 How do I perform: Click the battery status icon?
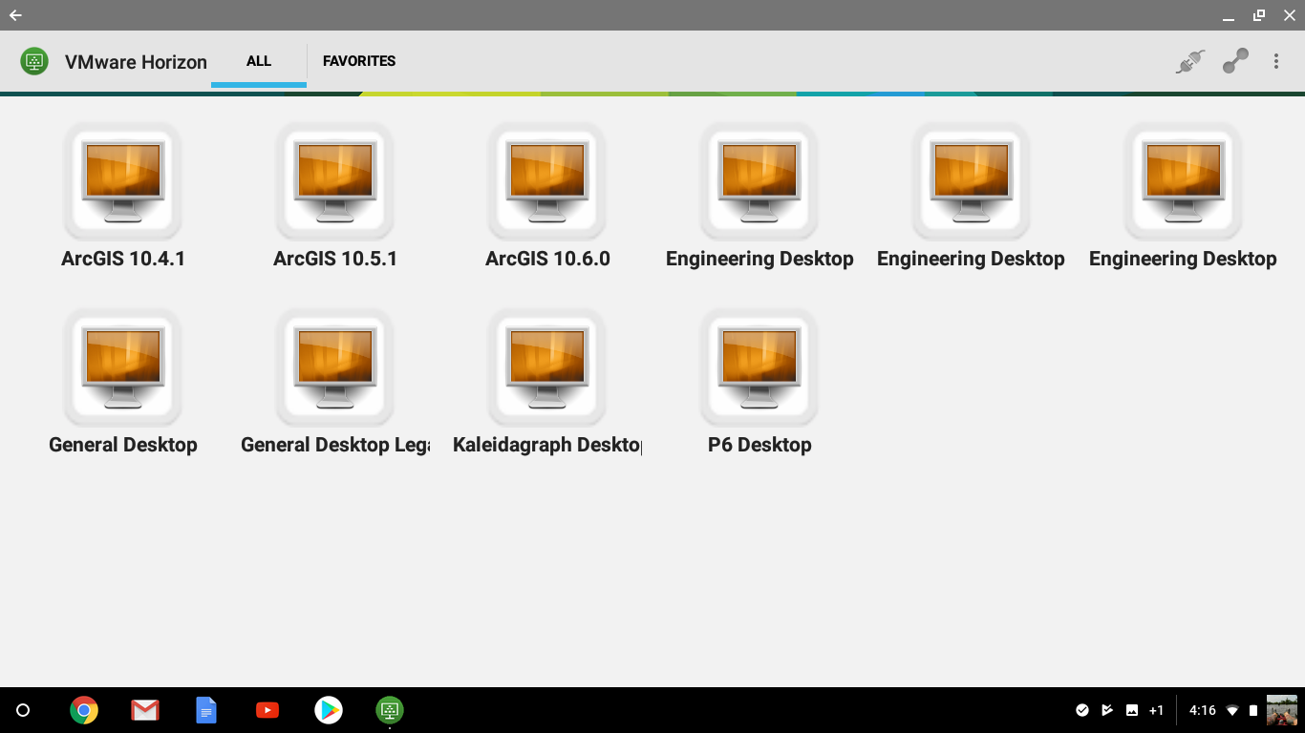pyautogui.click(x=1253, y=710)
